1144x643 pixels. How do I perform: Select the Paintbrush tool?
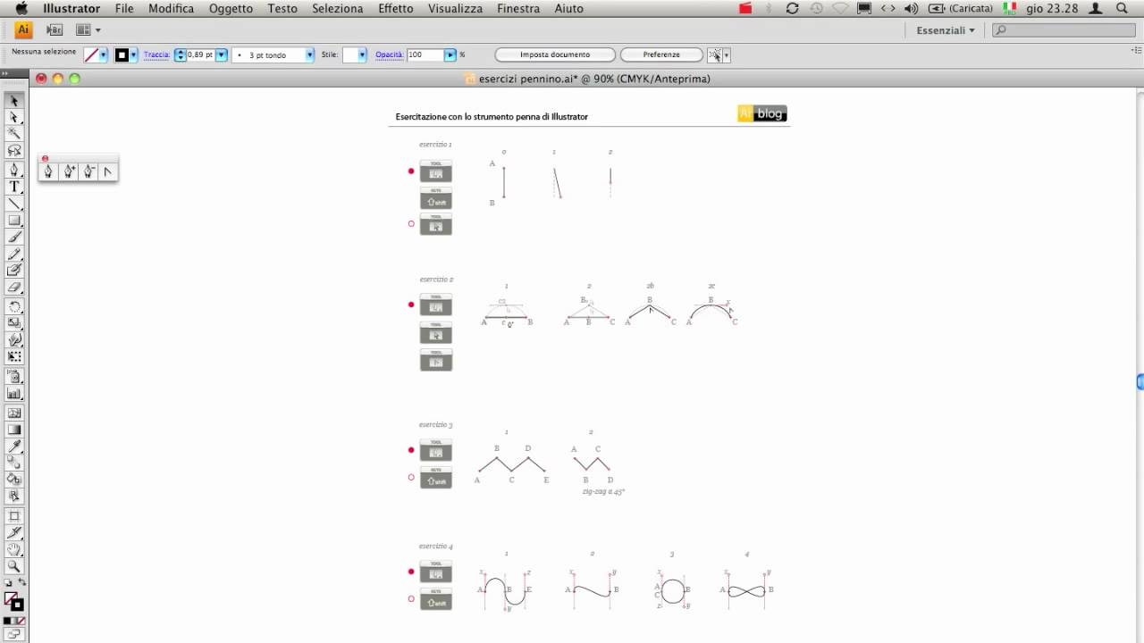coord(14,238)
